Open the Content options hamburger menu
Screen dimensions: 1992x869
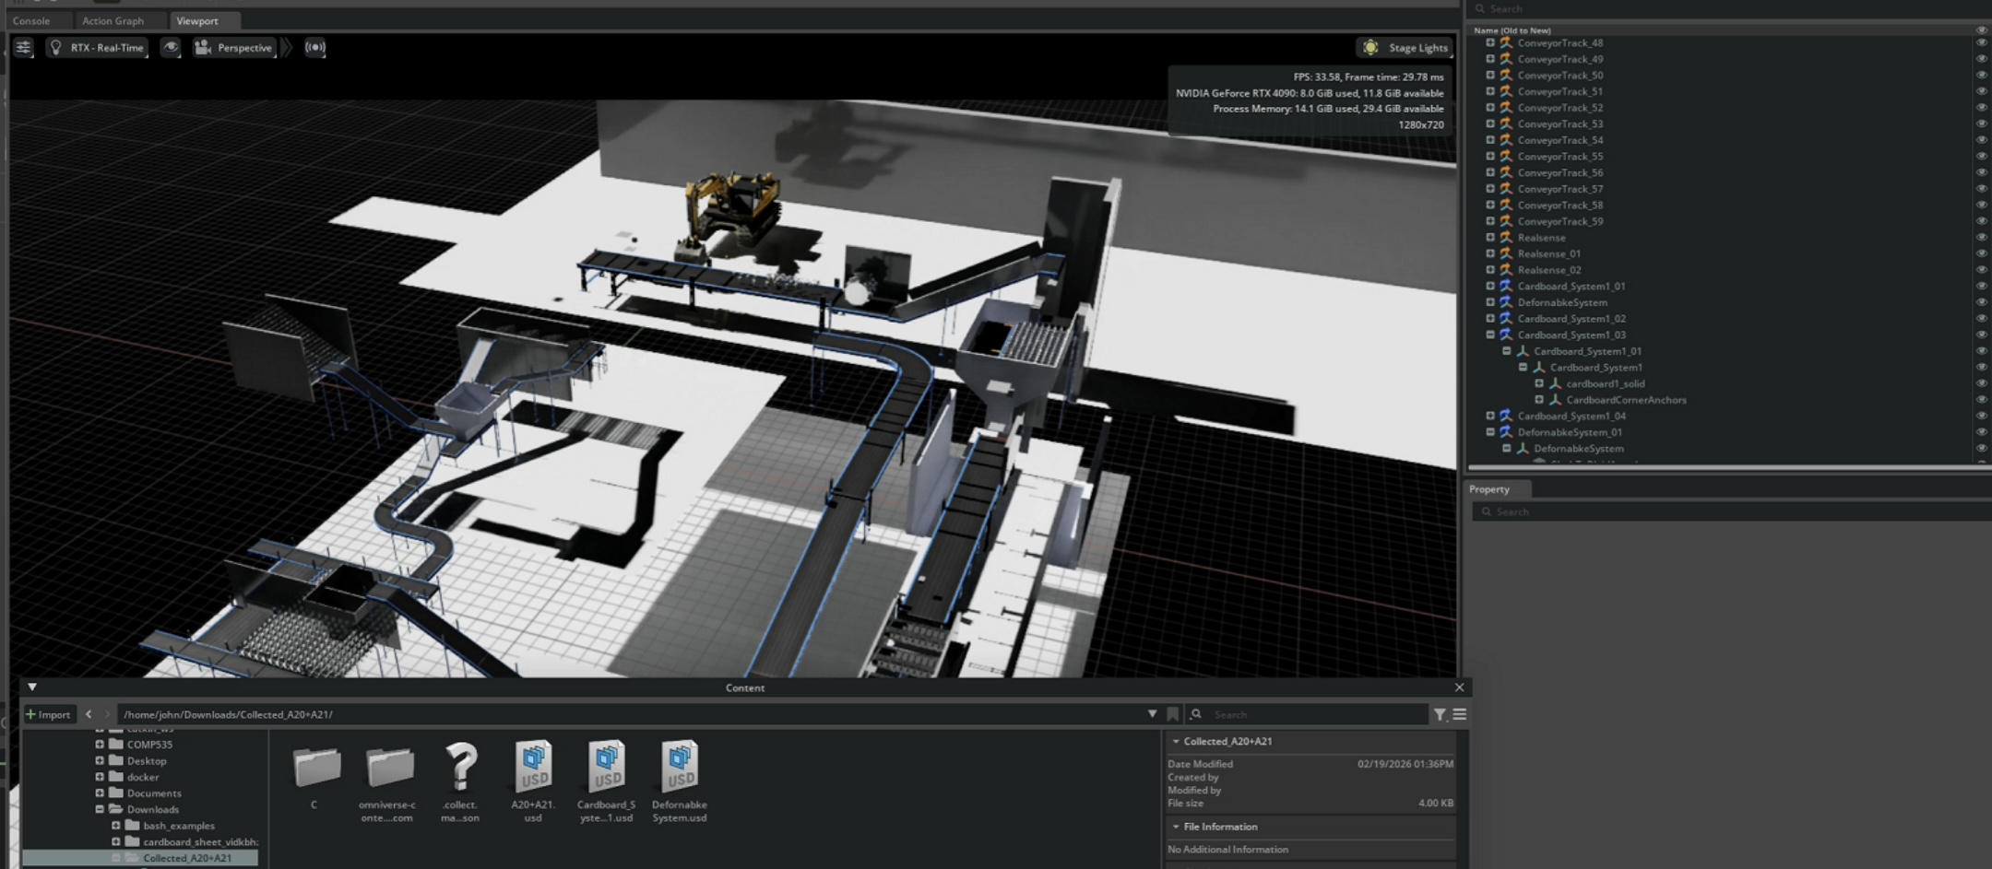(1459, 714)
